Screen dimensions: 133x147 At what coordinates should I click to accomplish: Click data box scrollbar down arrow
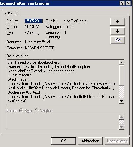(122, 127)
